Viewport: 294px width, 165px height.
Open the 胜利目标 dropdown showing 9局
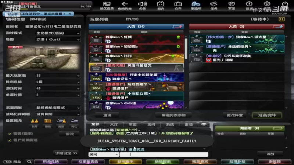(58, 82)
